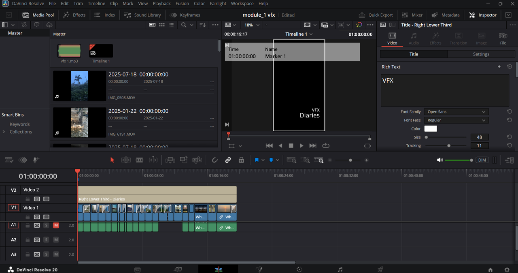Select the arrow Selection Mode tool
Image resolution: width=518 pixels, height=273 pixels.
[x=113, y=160]
